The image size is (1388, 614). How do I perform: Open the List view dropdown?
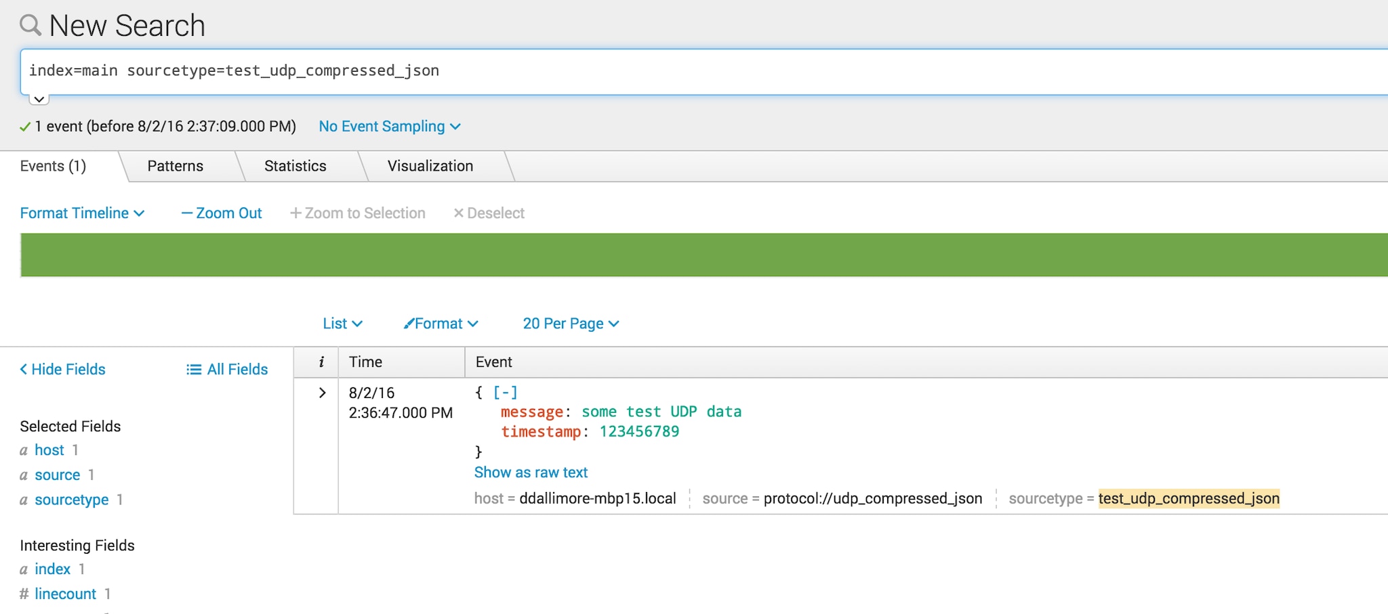point(342,324)
